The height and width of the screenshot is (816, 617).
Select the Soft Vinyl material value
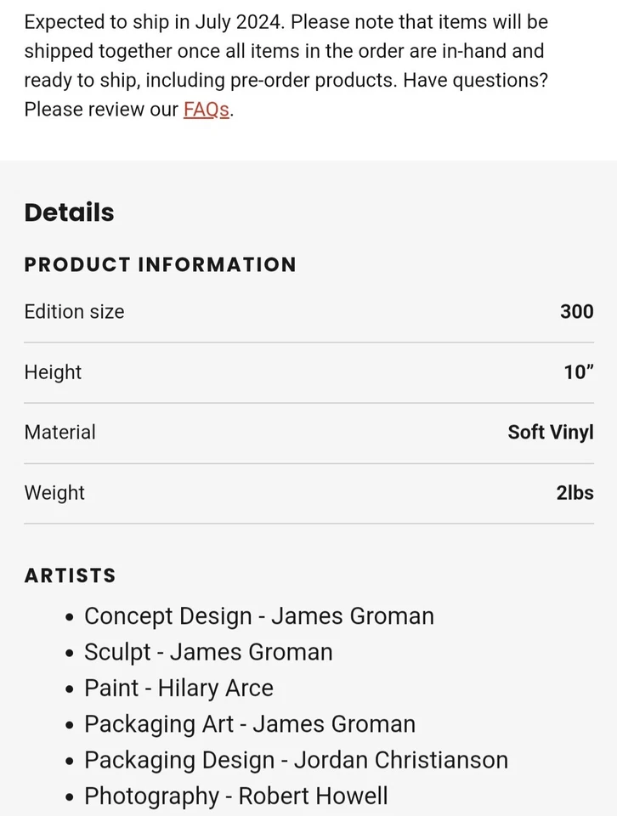point(550,433)
